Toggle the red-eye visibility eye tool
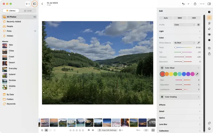Screen dimensions: 213x133 point(209,34)
